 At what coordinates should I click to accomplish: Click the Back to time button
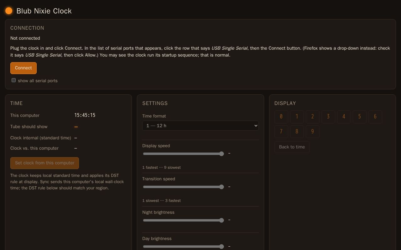[x=292, y=147]
